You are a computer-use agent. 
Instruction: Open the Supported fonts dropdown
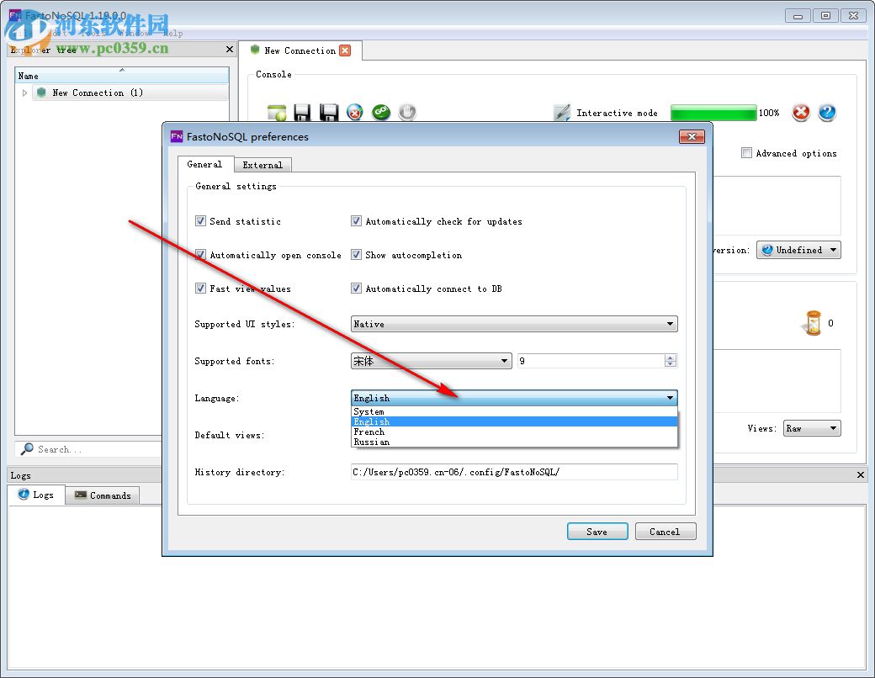point(432,361)
